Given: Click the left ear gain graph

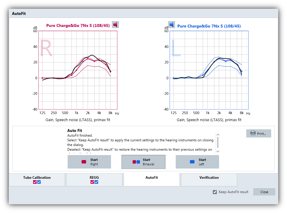Looking at the screenshot, I should pyautogui.click(x=209, y=70).
